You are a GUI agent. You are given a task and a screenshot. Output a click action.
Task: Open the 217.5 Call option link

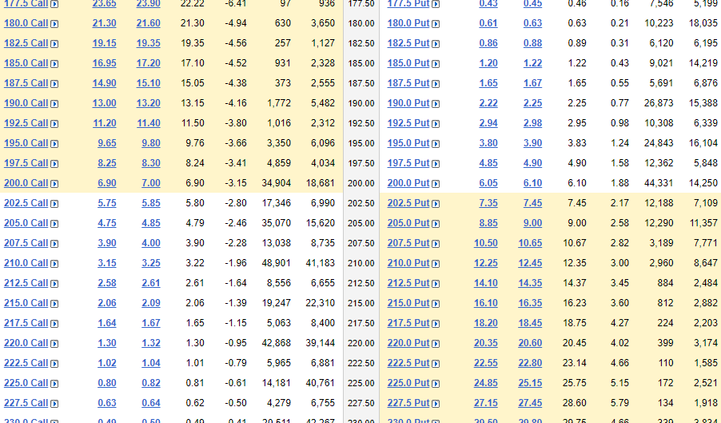(26, 323)
